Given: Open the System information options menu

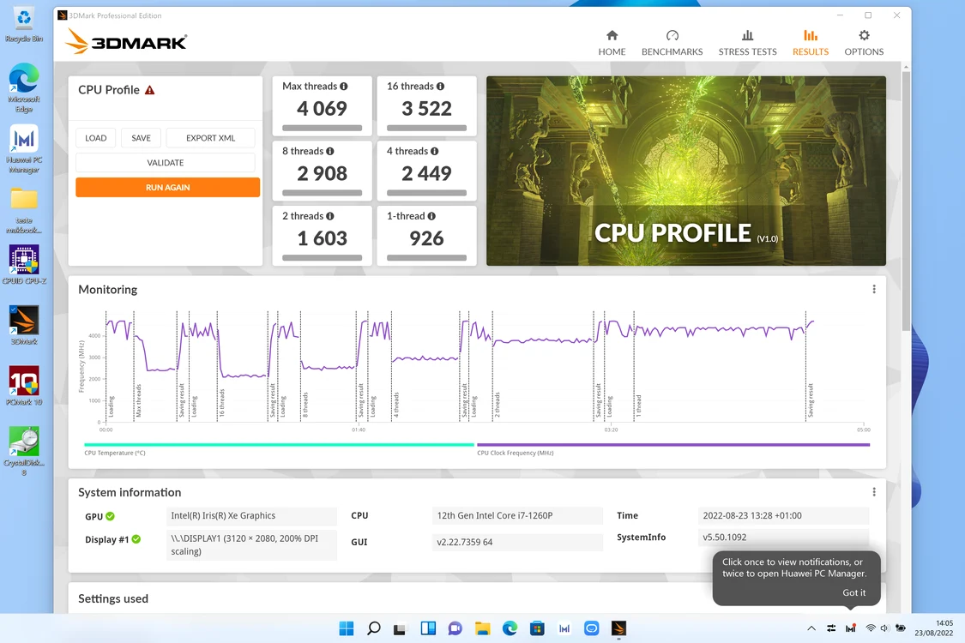Looking at the screenshot, I should 874,491.
